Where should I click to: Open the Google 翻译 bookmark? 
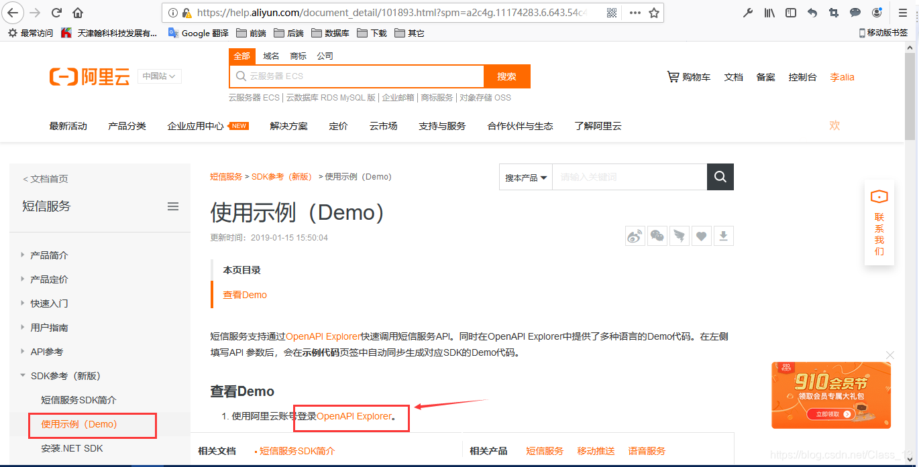coord(198,33)
